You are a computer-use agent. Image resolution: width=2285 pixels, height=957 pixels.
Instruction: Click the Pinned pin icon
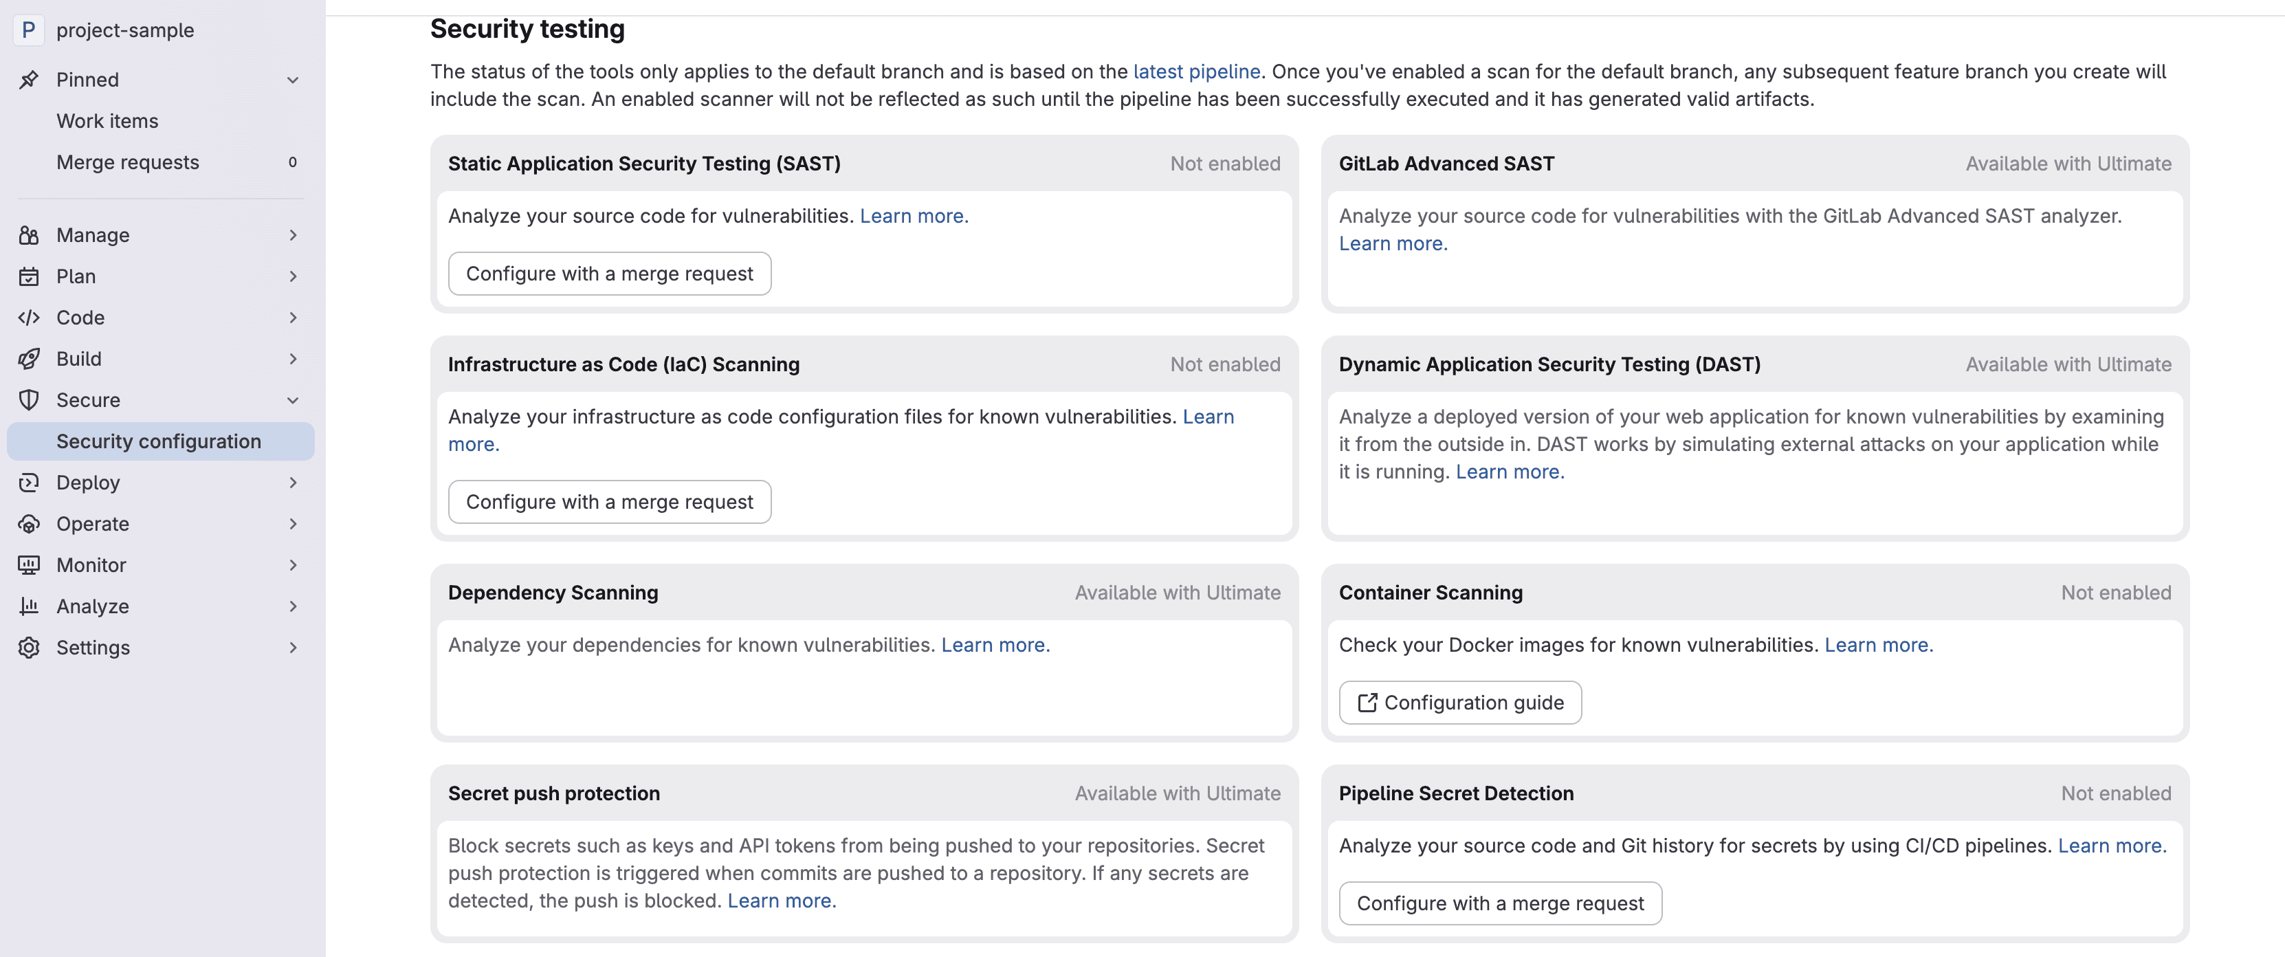click(x=30, y=79)
